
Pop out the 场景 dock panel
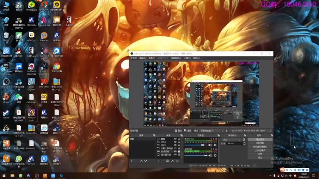(154, 135)
